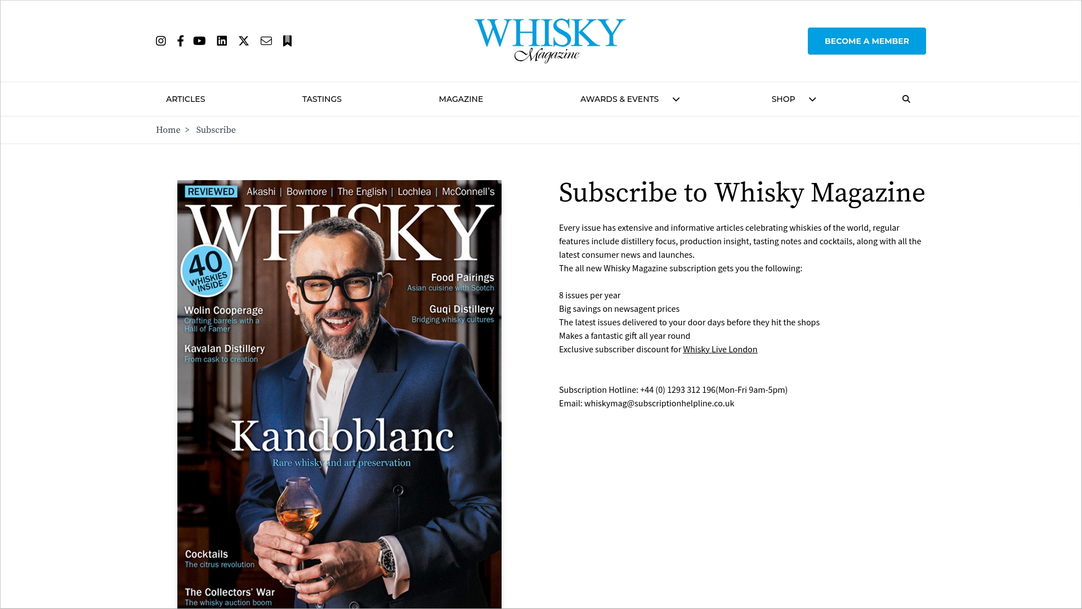
Task: Expand the Shop dropdown chevron
Action: pos(812,100)
